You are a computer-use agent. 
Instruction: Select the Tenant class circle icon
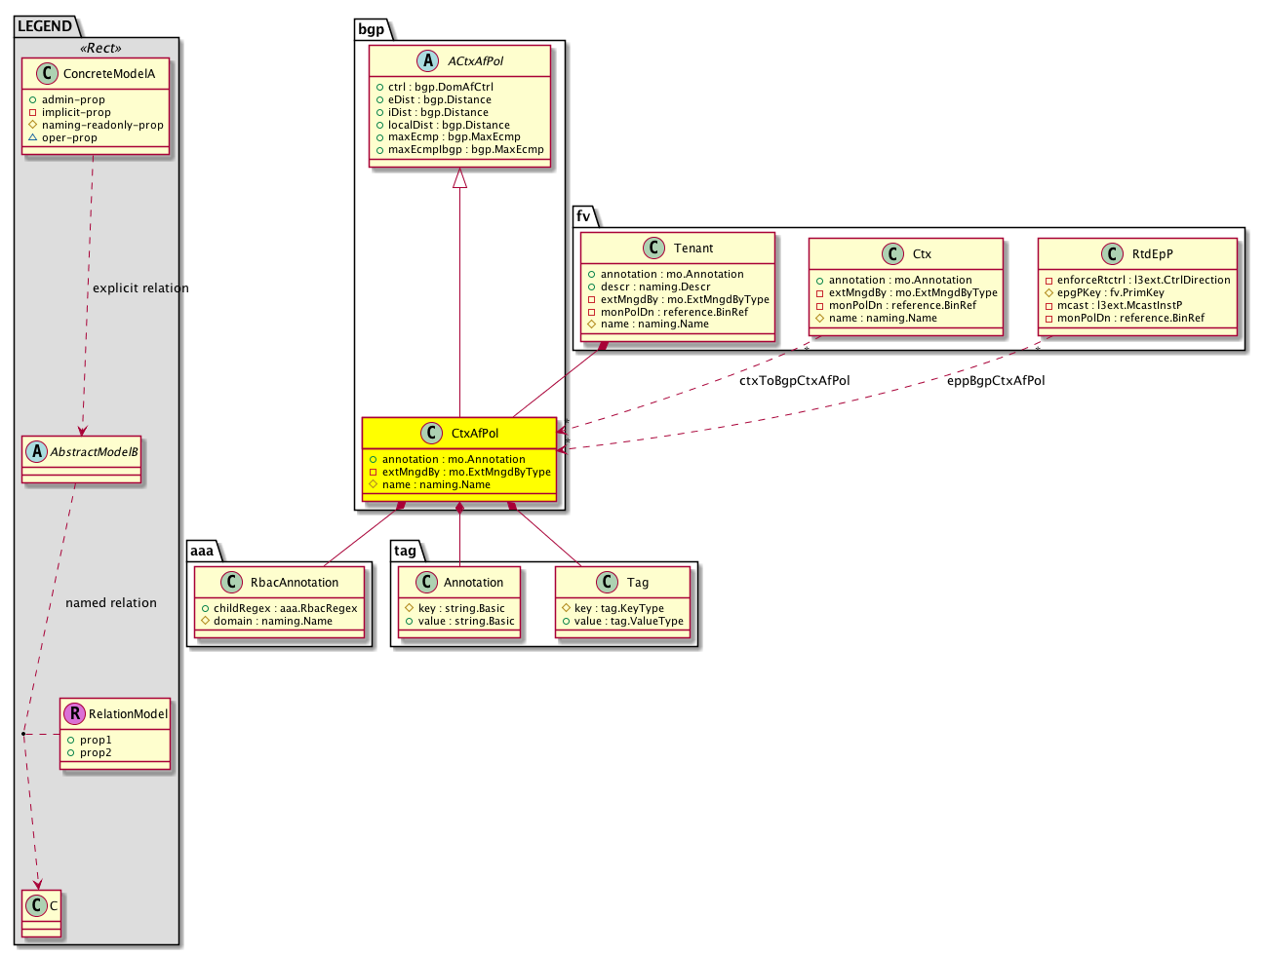(x=655, y=248)
